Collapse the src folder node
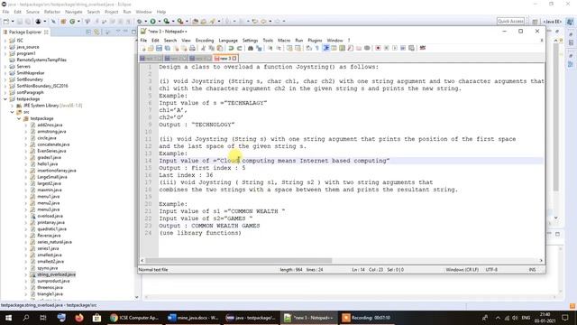 click(x=12, y=112)
